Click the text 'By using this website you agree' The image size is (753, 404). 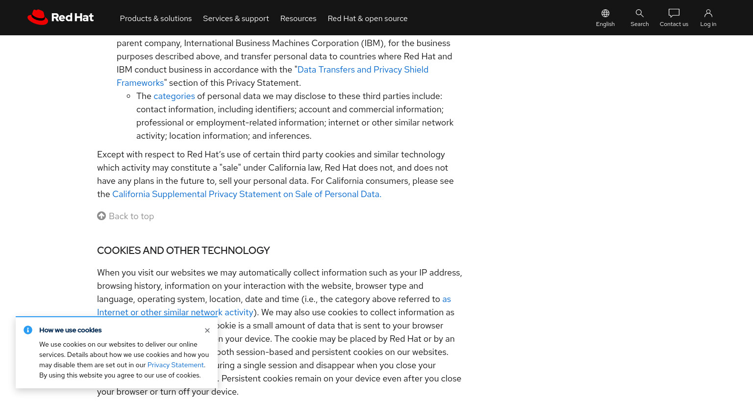(x=88, y=375)
